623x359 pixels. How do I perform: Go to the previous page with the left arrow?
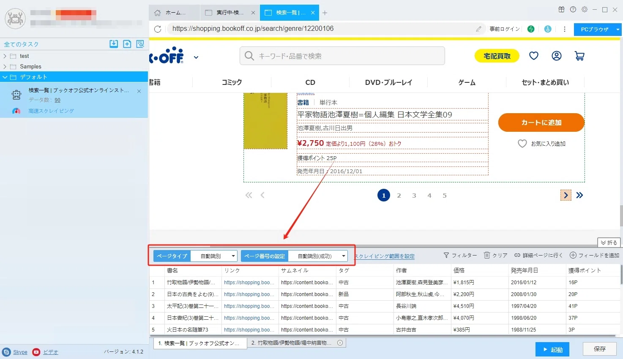coord(262,195)
